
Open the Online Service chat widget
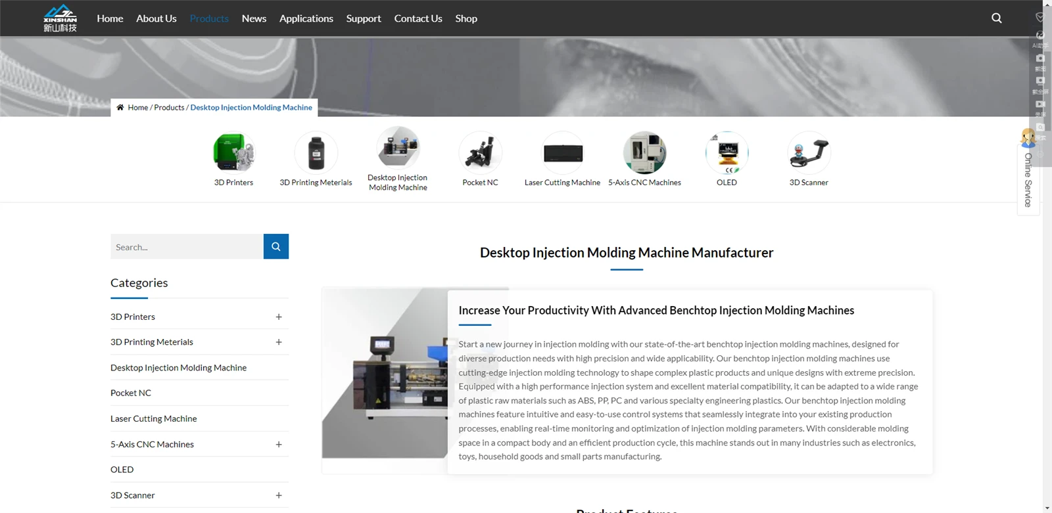(x=1028, y=172)
